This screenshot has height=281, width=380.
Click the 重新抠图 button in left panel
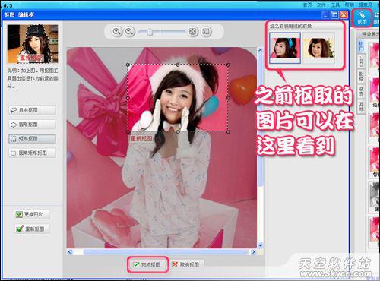[x=32, y=229]
